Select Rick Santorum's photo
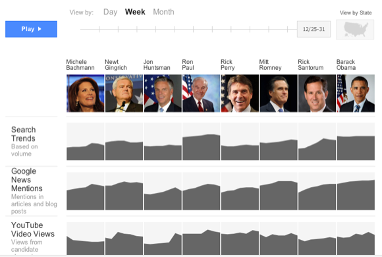Image resolution: width=382 pixels, height=257 pixels. [317, 94]
